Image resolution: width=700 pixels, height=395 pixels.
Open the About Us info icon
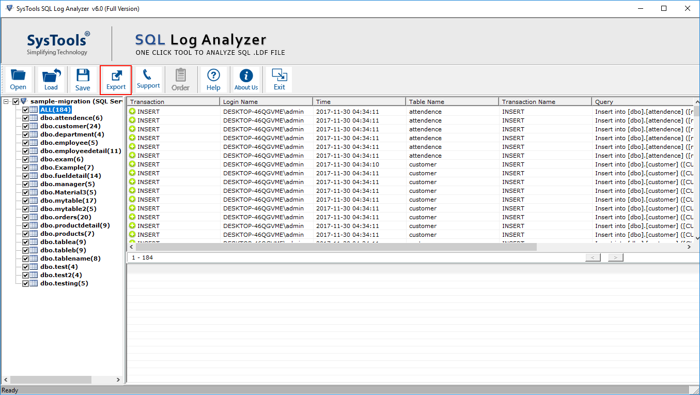(x=246, y=80)
